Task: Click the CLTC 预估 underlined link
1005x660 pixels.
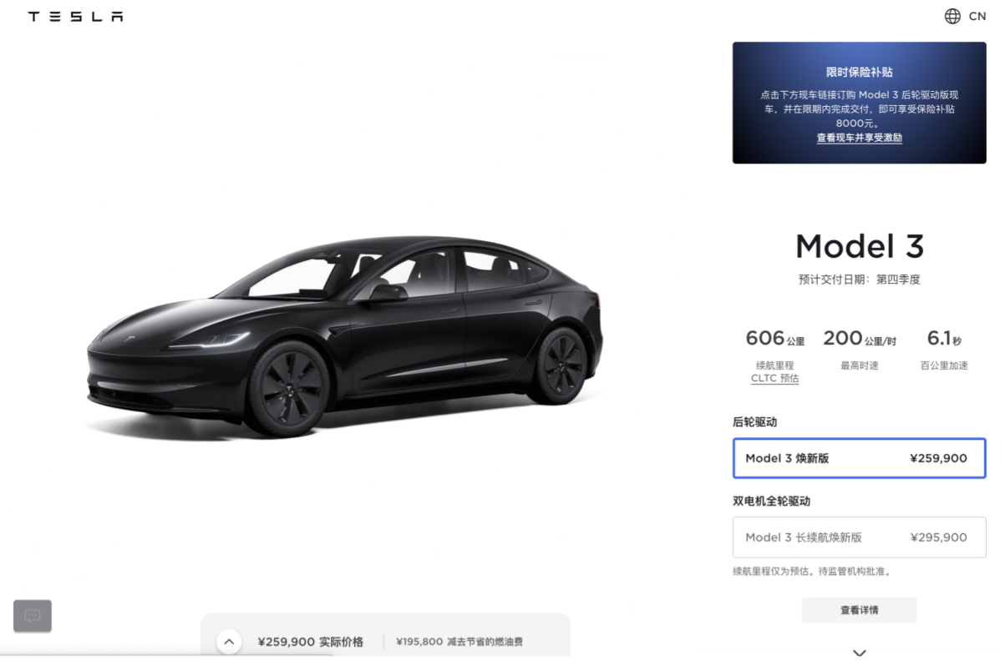Action: coord(774,379)
